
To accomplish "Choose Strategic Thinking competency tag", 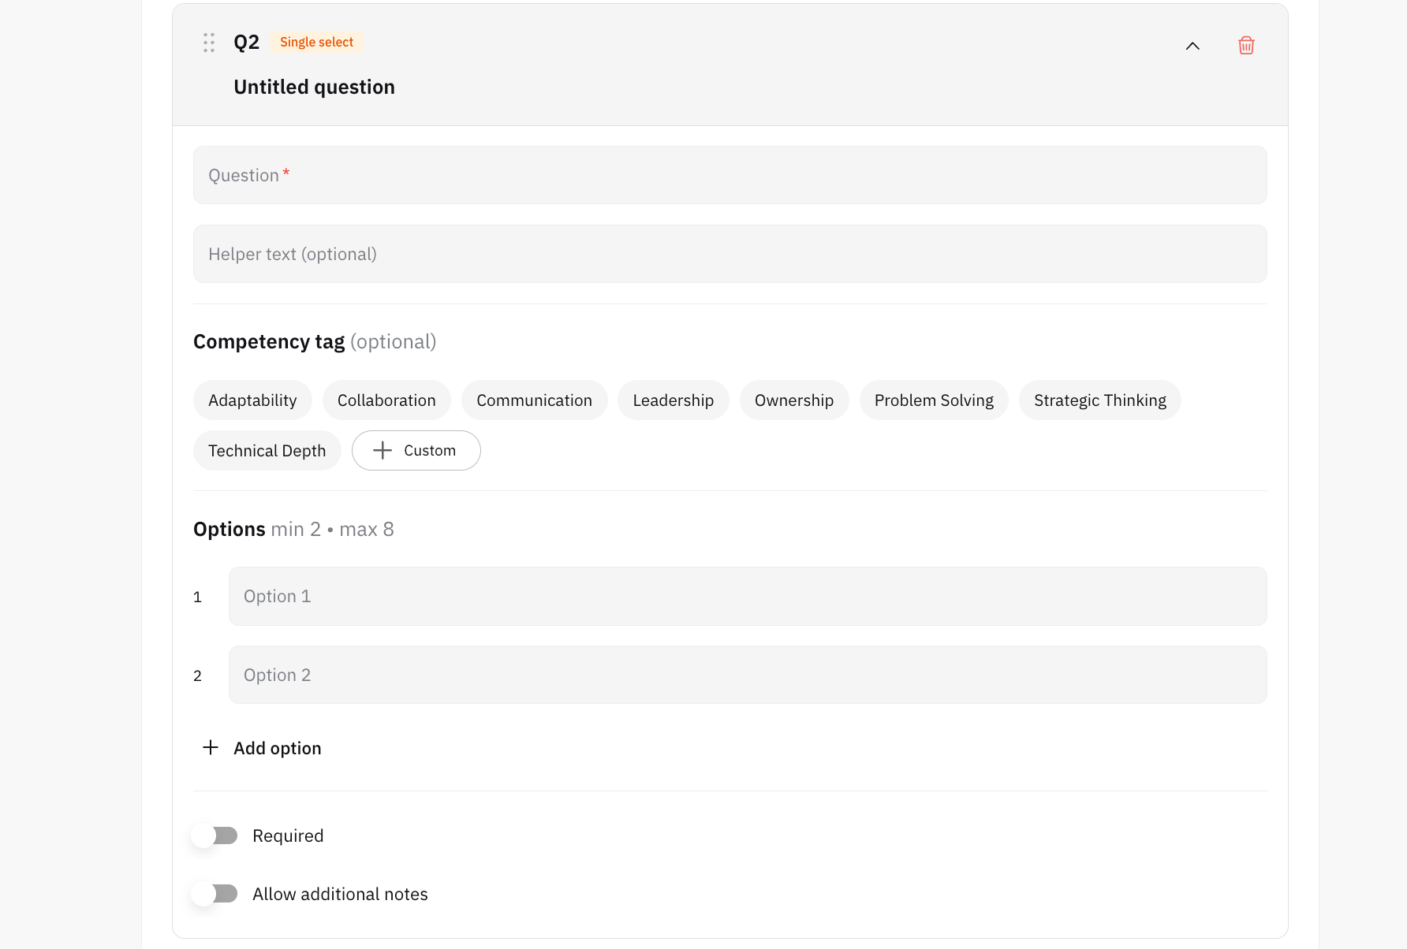I will [1100, 400].
